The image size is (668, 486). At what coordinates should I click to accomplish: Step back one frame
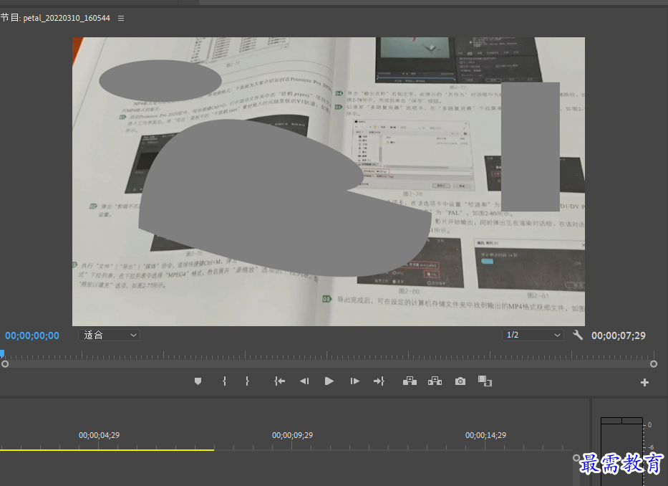point(304,381)
